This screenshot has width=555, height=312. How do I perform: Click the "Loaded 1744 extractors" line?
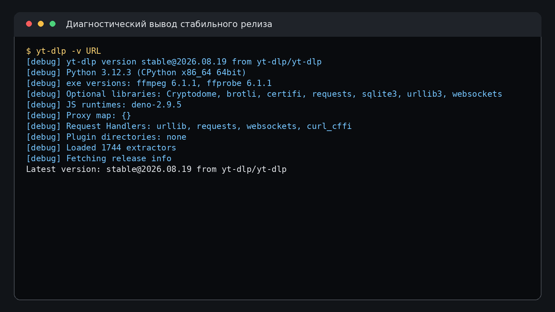(x=101, y=148)
